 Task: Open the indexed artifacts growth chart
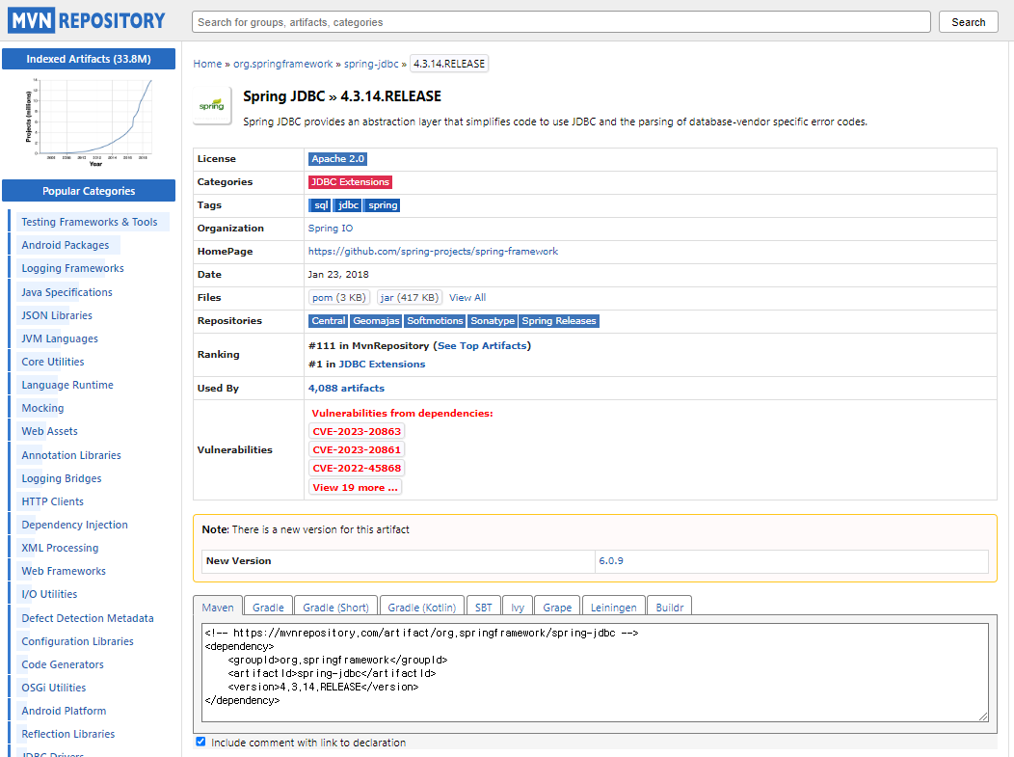(x=89, y=122)
